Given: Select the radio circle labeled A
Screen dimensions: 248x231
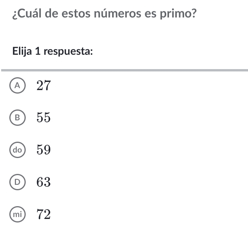Looking at the screenshot, I should [x=17, y=86].
